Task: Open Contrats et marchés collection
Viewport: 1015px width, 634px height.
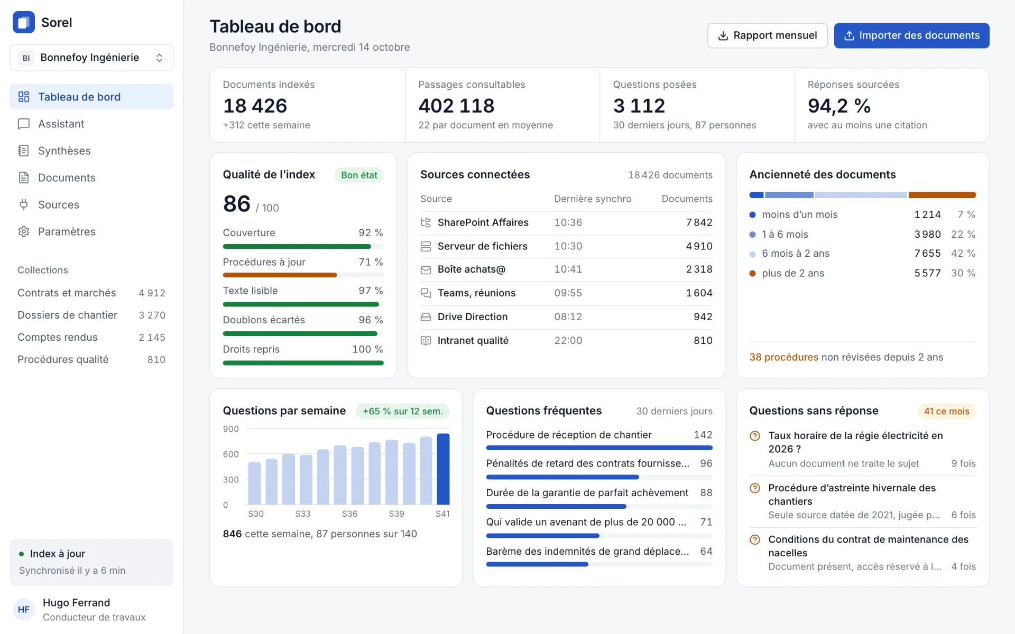Action: point(91,293)
